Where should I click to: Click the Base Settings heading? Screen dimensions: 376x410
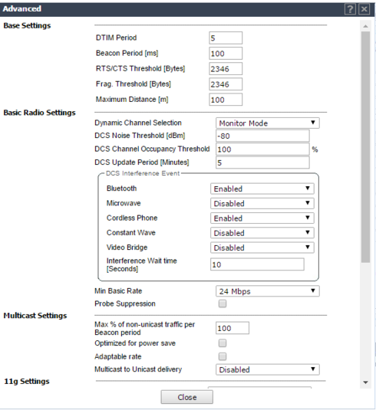coord(27,25)
